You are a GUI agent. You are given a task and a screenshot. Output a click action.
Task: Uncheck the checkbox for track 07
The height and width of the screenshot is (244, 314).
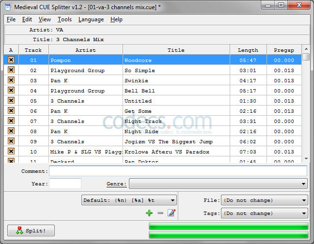(x=11, y=121)
